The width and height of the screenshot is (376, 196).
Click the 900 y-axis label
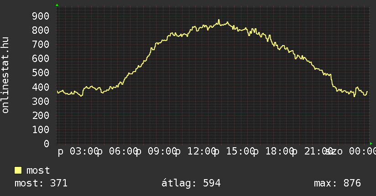[41, 16]
